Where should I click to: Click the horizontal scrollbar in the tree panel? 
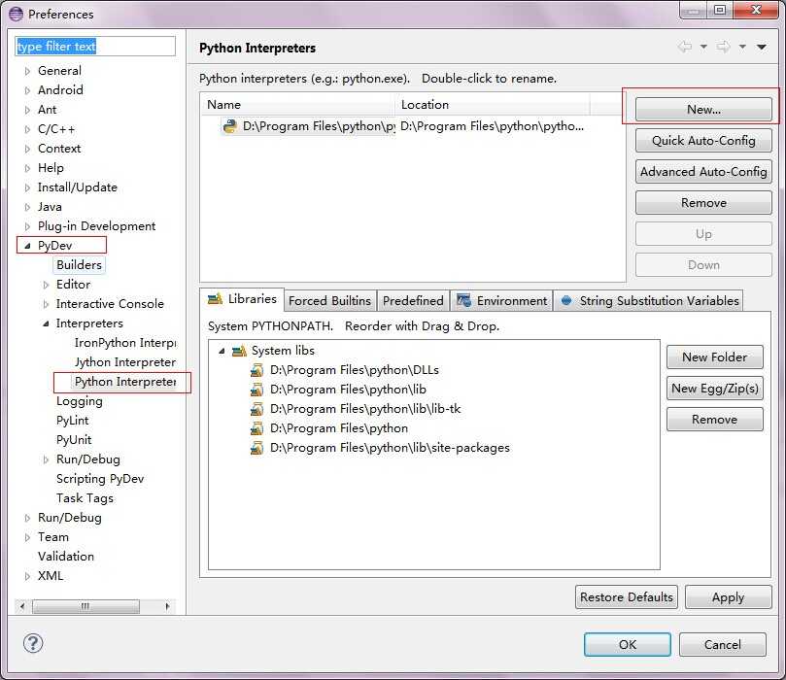point(95,606)
